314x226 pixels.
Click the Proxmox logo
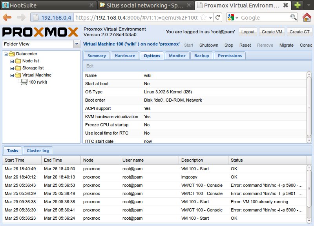pyautogui.click(x=41, y=32)
